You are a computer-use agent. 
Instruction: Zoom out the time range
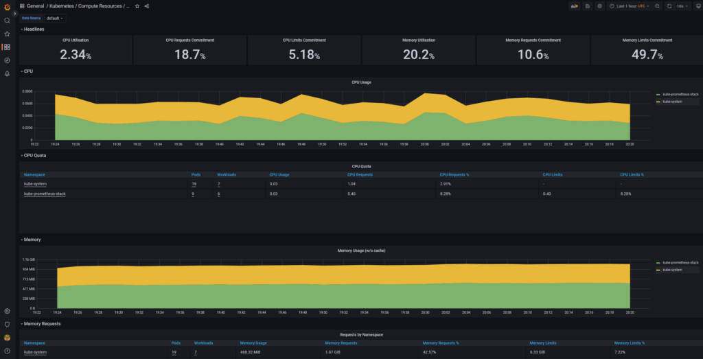(657, 6)
